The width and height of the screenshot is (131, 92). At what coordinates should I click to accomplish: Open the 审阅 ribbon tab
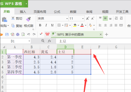[x=89, y=12]
